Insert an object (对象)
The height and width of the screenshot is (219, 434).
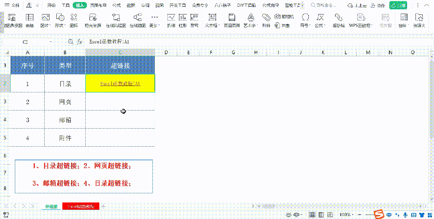coord(282,25)
